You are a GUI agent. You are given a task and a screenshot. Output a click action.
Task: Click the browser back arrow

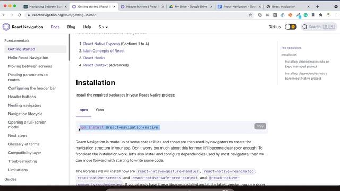(x=4, y=15)
